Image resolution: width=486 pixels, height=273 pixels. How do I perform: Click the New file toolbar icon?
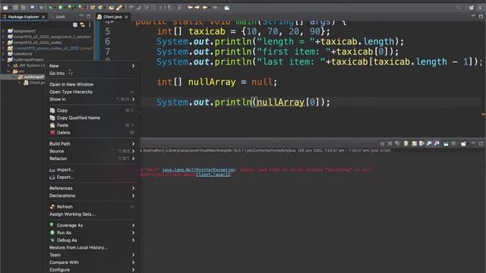point(5,8)
